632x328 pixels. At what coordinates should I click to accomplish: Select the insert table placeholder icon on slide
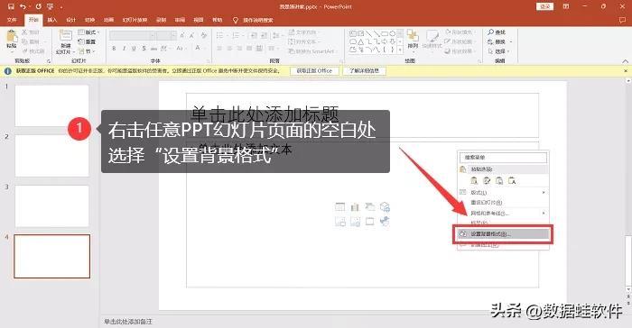click(340, 207)
